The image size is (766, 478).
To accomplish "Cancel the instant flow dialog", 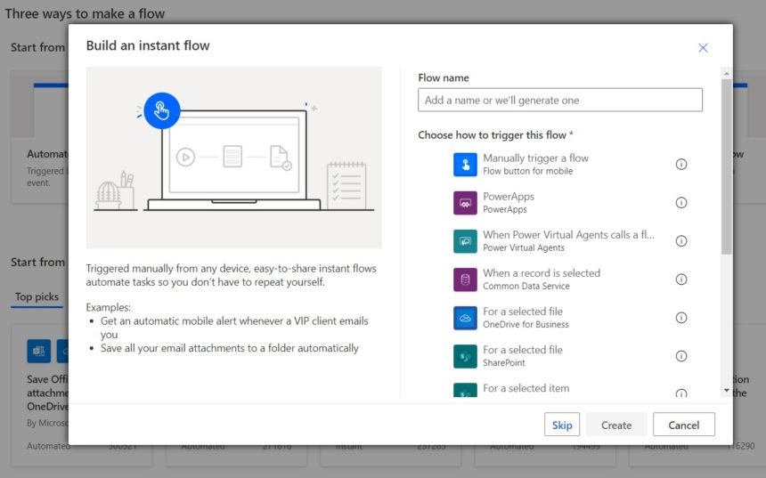I will tap(683, 425).
